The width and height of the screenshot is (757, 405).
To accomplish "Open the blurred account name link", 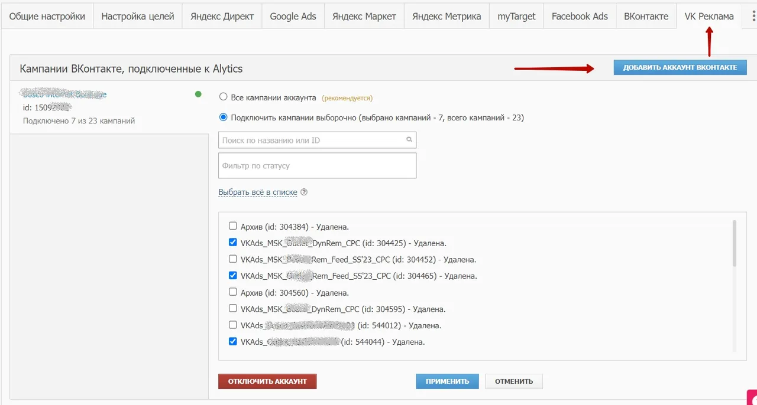I will point(64,94).
